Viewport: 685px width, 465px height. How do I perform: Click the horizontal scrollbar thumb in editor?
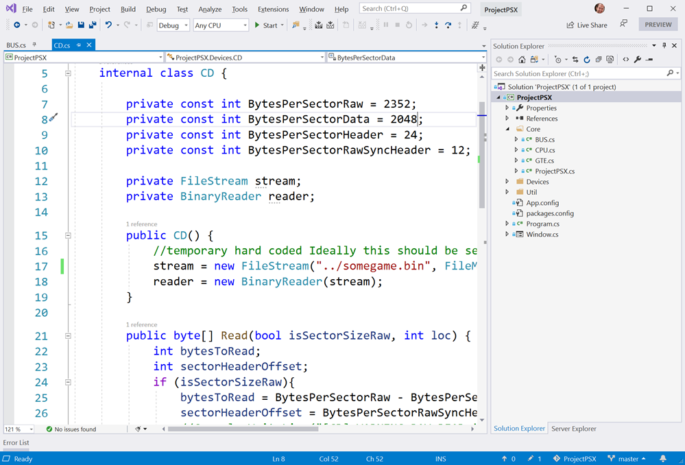pos(243,429)
